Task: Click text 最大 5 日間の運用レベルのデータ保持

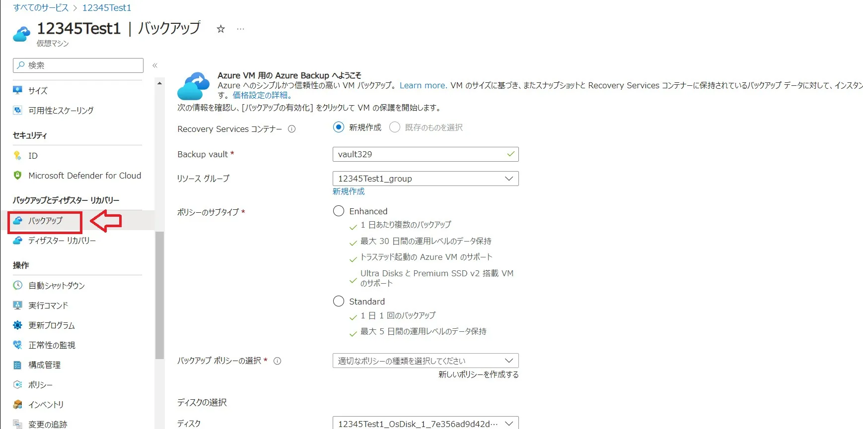Action: pos(424,331)
